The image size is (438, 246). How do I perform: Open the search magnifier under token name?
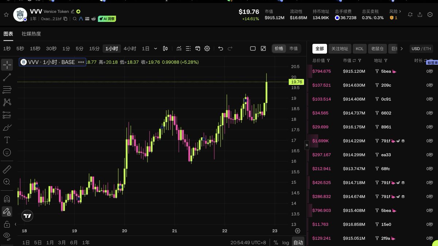point(75,19)
